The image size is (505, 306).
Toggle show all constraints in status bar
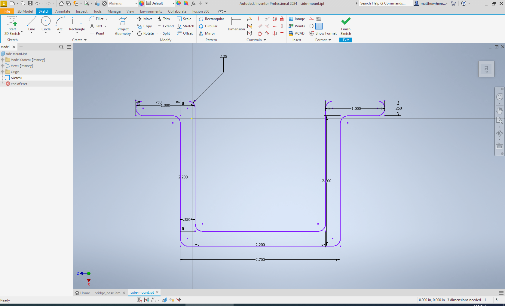[x=147, y=300]
